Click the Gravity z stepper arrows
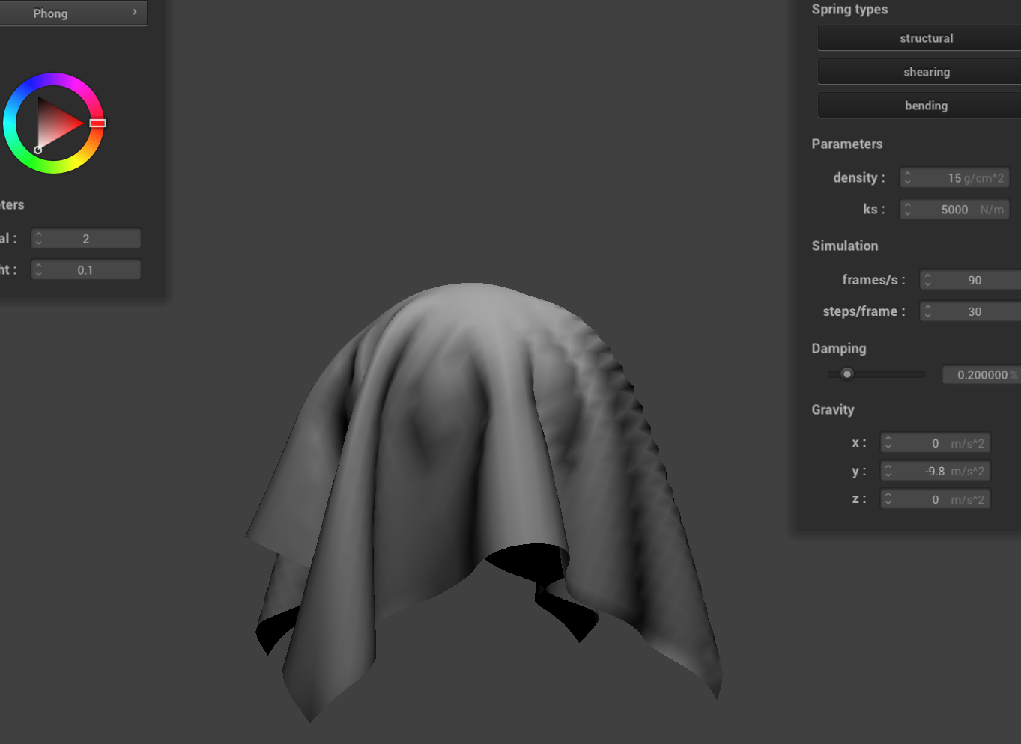Screen dimensions: 1021x744 (x=888, y=499)
